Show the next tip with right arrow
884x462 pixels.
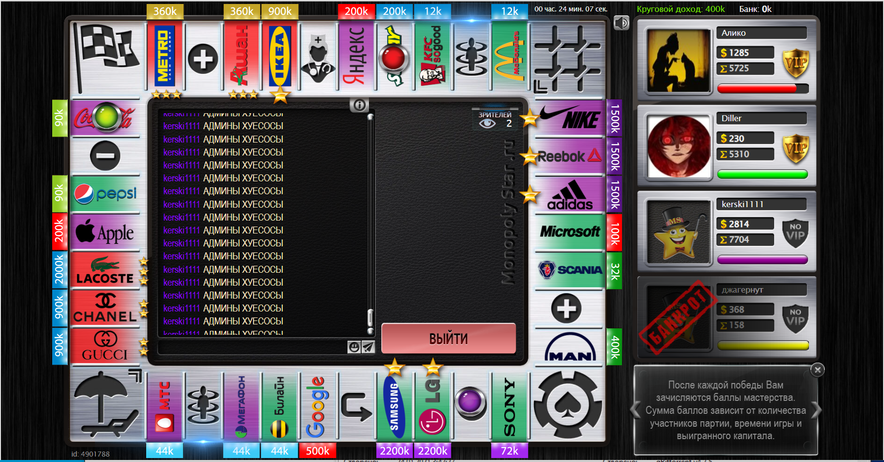(817, 410)
